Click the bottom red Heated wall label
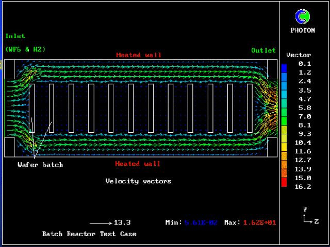330x247 pixels. pyautogui.click(x=137, y=164)
